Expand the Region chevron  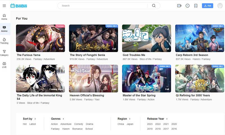(x=130, y=119)
